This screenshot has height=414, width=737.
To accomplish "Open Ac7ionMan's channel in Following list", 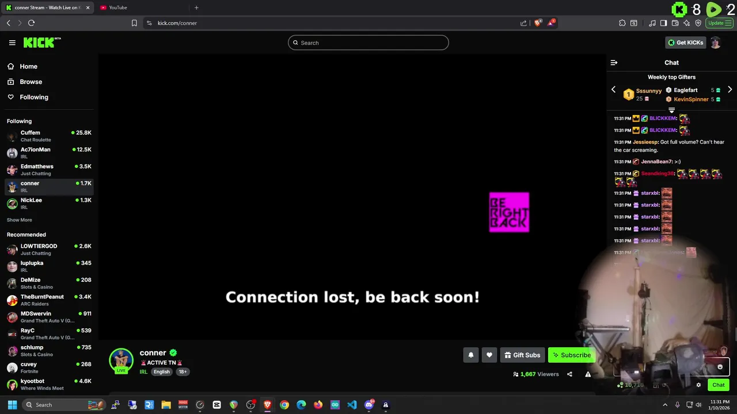I will tap(49, 153).
